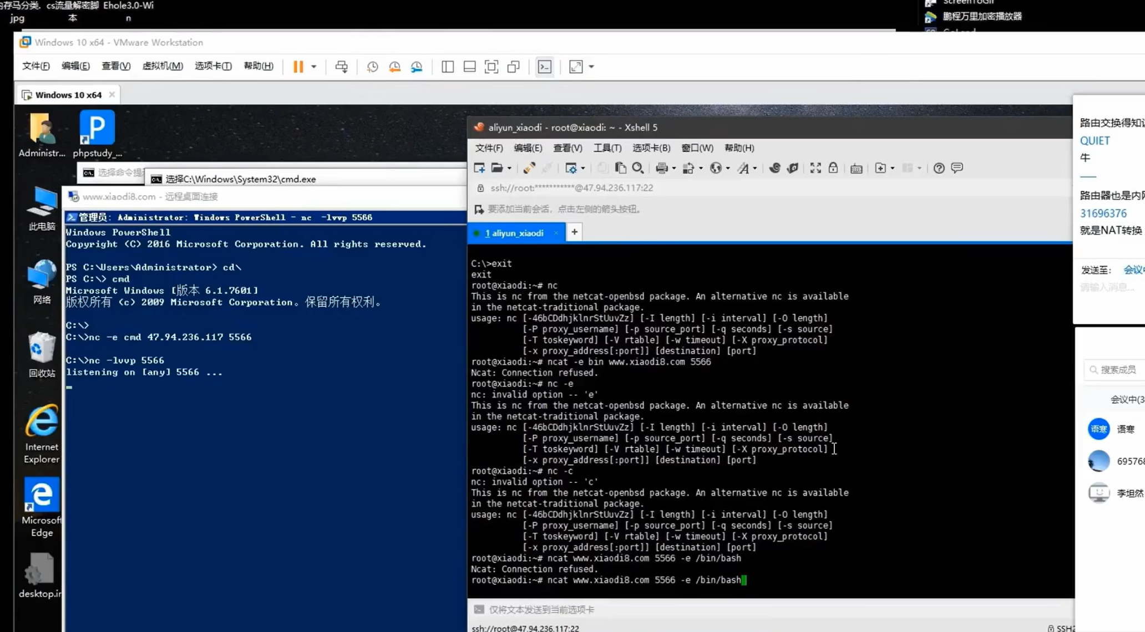The width and height of the screenshot is (1145, 632).
Task: Click Xshell Xftp swirl icon
Action: click(x=775, y=168)
